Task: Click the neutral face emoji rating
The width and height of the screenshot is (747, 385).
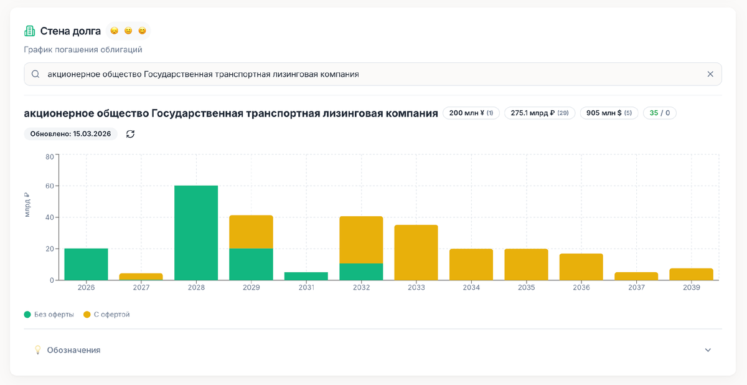Action: (128, 31)
